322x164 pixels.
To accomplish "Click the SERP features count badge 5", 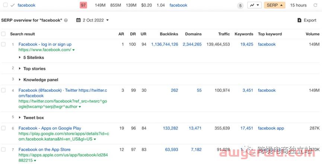I will 240,6.
